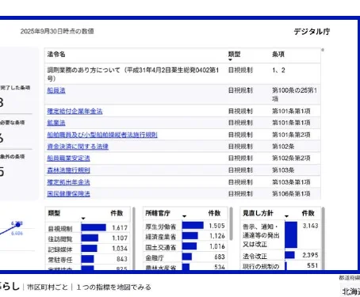This screenshot has height=297, width=360.
Task: Select the 往訪閲覧 bar showing 1,107
Action: pyautogui.click(x=90, y=238)
